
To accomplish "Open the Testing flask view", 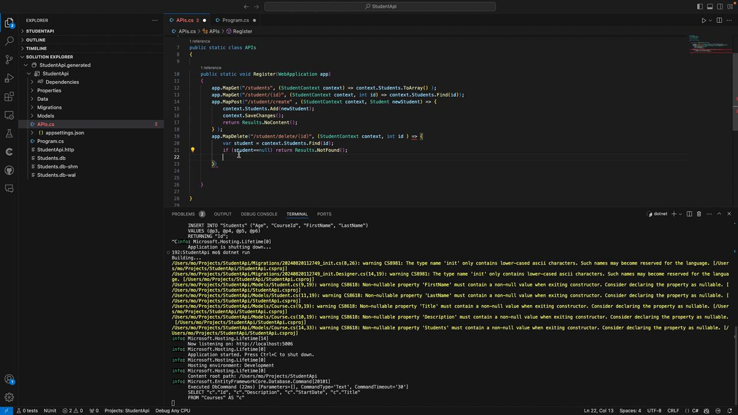I will click(9, 133).
